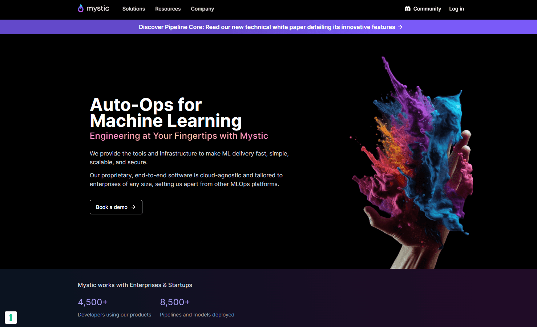Click 'Engineering at Your Fingertips with Mystic' subtitle

tap(179, 136)
